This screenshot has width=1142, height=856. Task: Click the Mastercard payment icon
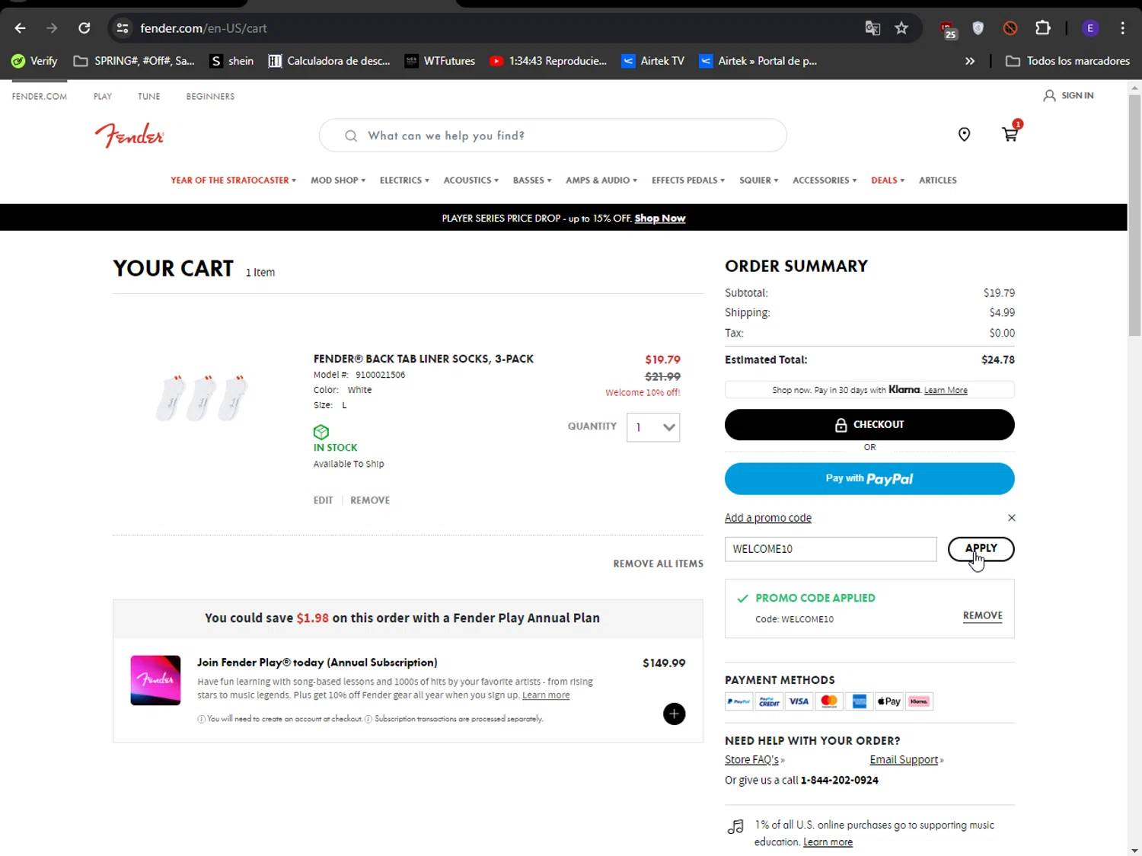tap(829, 701)
